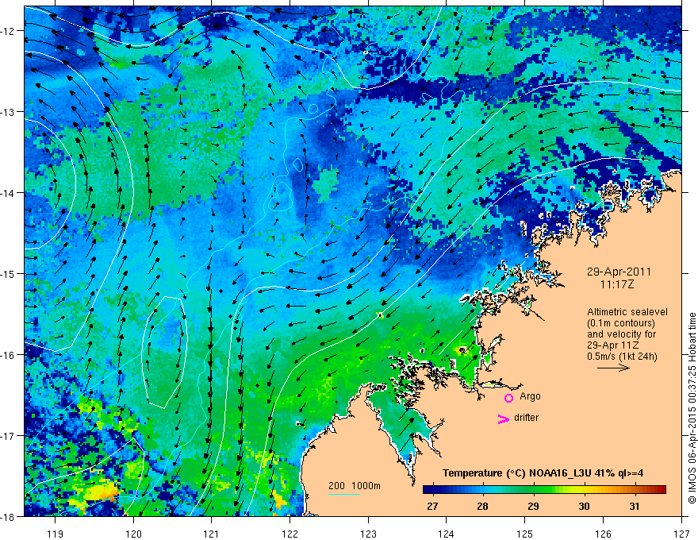
Task: Click longitude axis label 125
Action: tap(525, 534)
